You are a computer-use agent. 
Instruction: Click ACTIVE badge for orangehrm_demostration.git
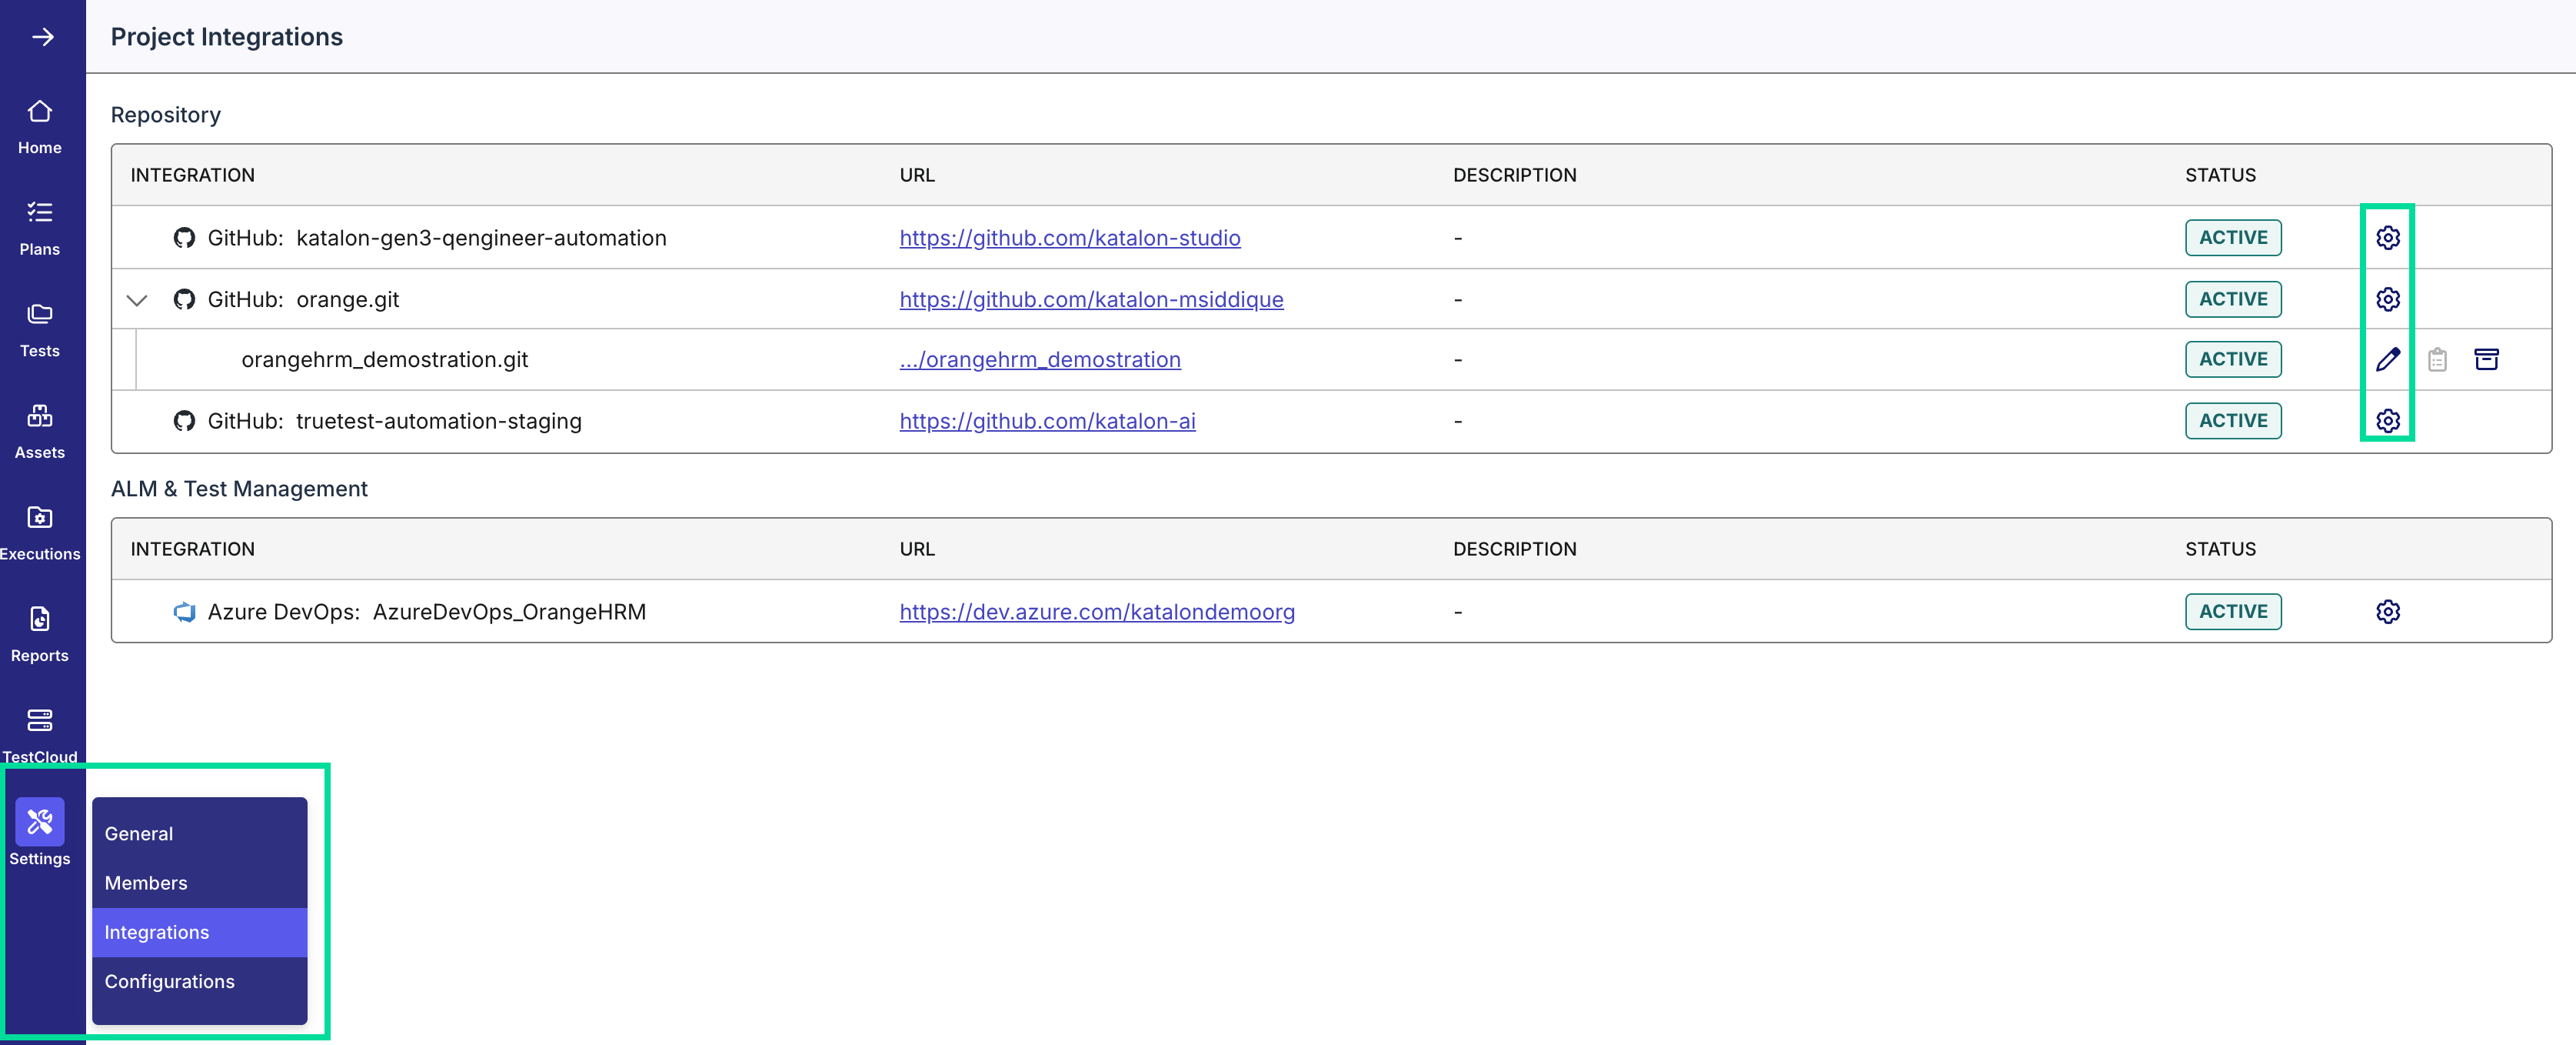(2233, 359)
